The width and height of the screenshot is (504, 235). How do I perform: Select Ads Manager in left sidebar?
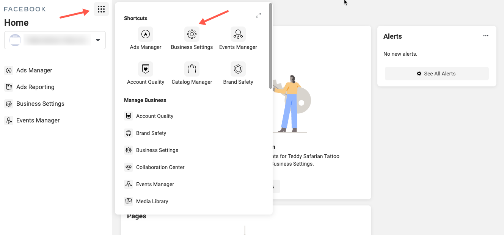[x=34, y=70]
